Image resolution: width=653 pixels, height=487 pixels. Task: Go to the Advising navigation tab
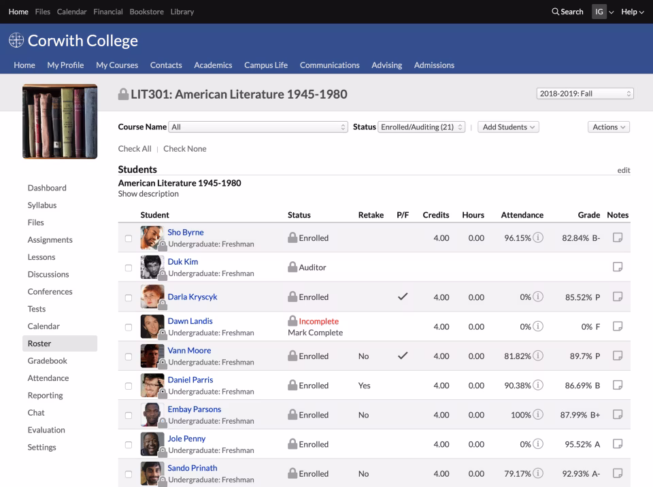(386, 65)
